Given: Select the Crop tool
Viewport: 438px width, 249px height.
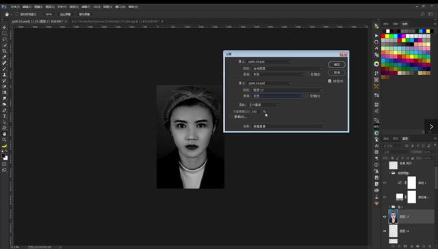Looking at the screenshot, I should [4, 51].
